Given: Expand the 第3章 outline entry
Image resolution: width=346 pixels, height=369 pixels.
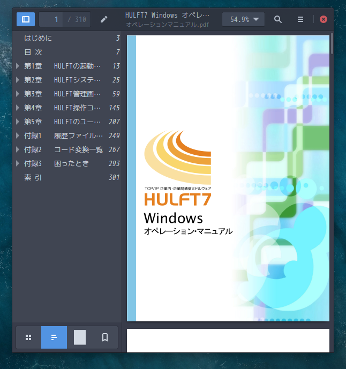Looking at the screenshot, I should pos(18,94).
